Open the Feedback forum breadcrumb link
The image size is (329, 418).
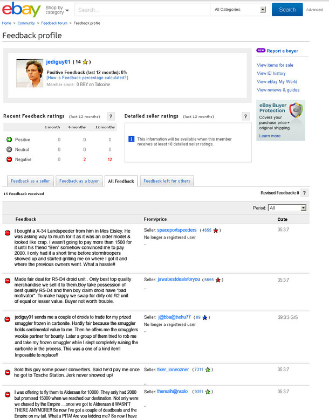[54, 23]
